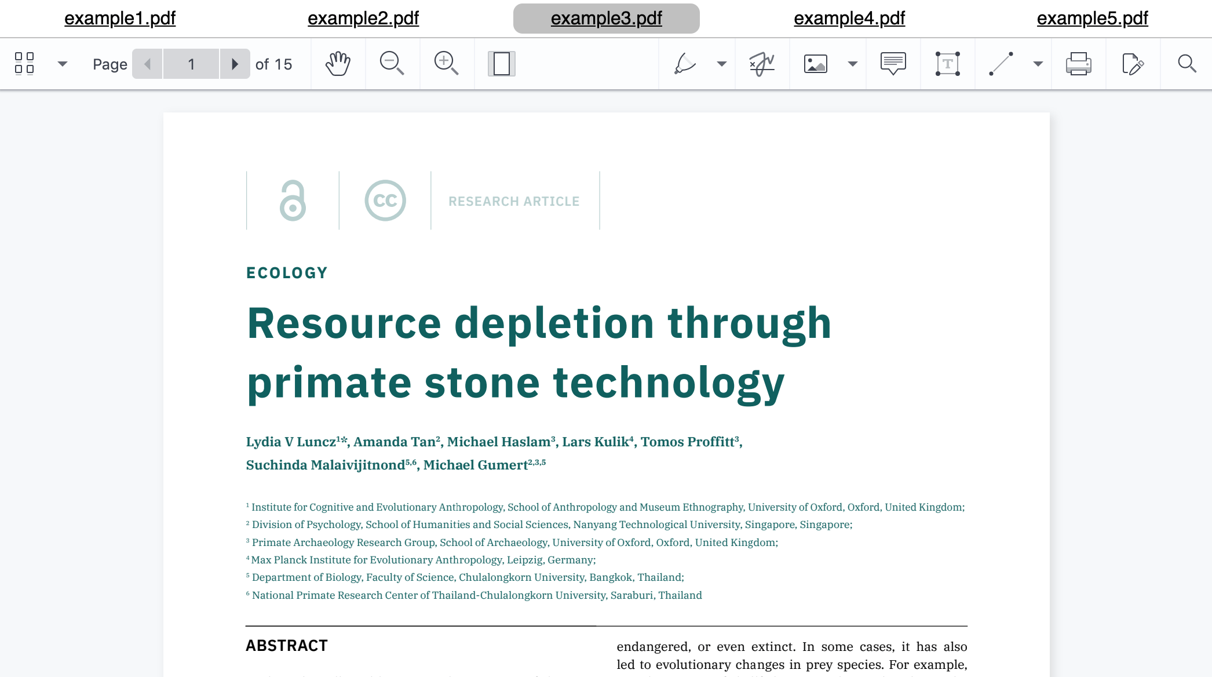Open the line tool shape dropdown
The width and height of the screenshot is (1212, 677).
[1036, 64]
